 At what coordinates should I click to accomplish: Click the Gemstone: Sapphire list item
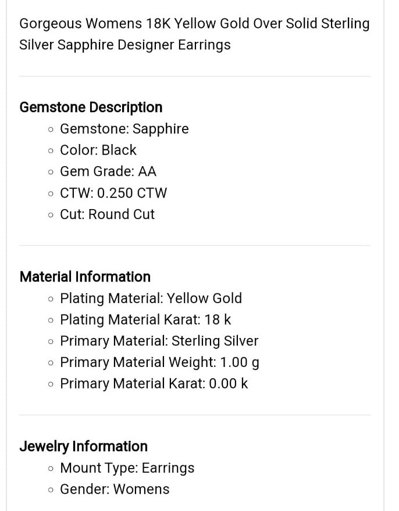click(124, 129)
